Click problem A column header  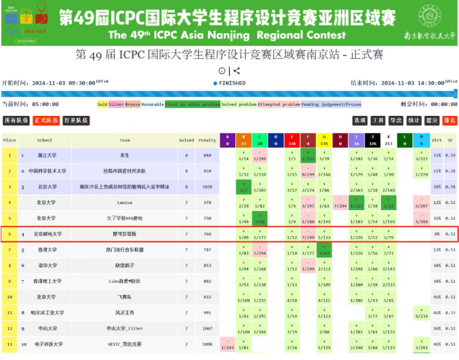(227, 140)
